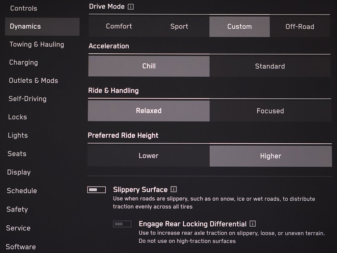
Task: Open Outlets & Mods settings
Action: pyautogui.click(x=33, y=81)
